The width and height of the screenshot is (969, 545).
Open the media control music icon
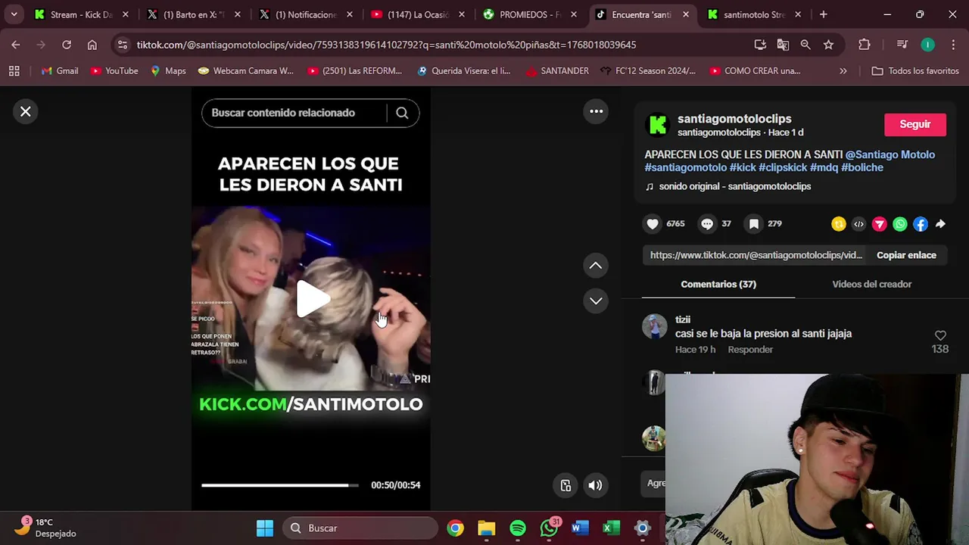(902, 45)
